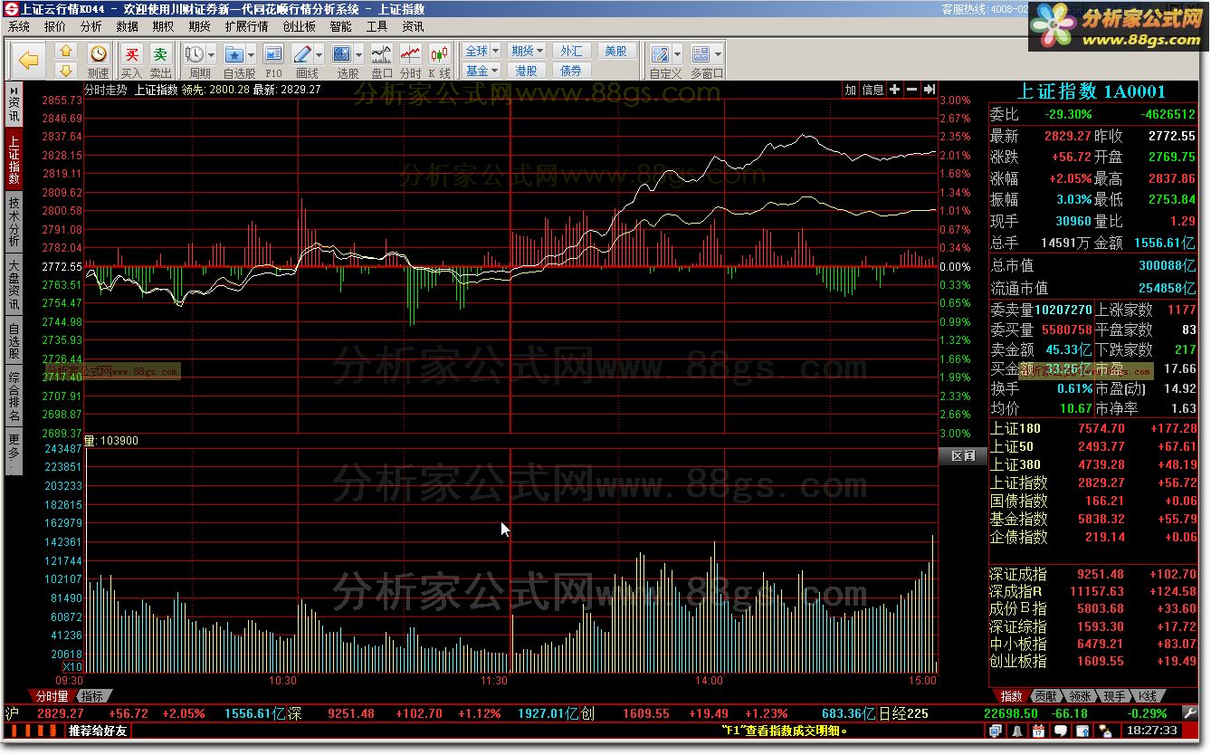Click the page upload icon in status bar
This screenshot has width=1211, height=755.
(x=1082, y=731)
